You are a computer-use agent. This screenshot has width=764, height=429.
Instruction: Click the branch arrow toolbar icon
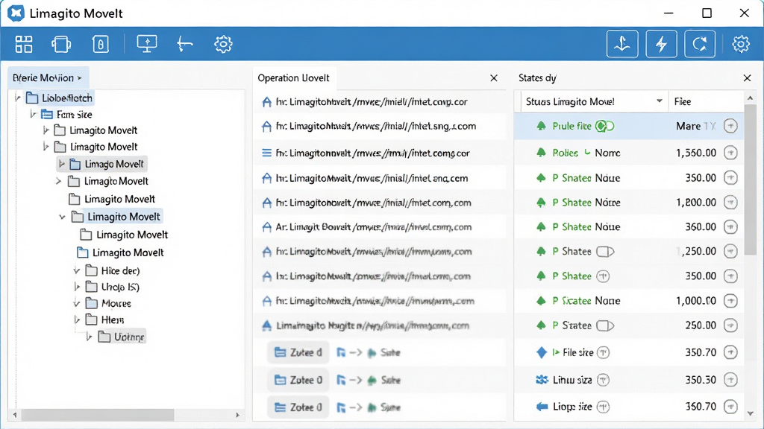click(x=185, y=44)
